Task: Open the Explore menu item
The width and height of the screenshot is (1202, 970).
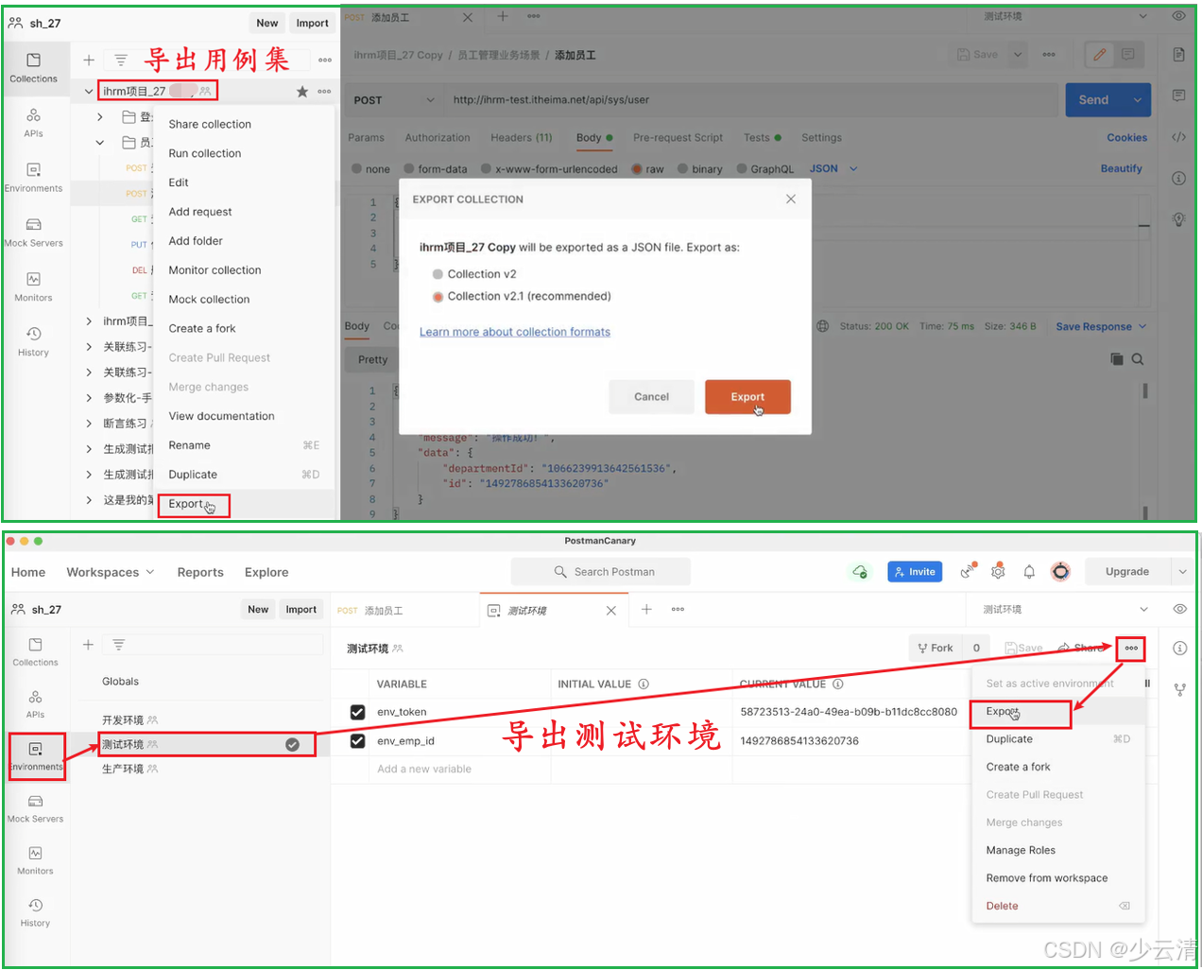Action: (266, 572)
